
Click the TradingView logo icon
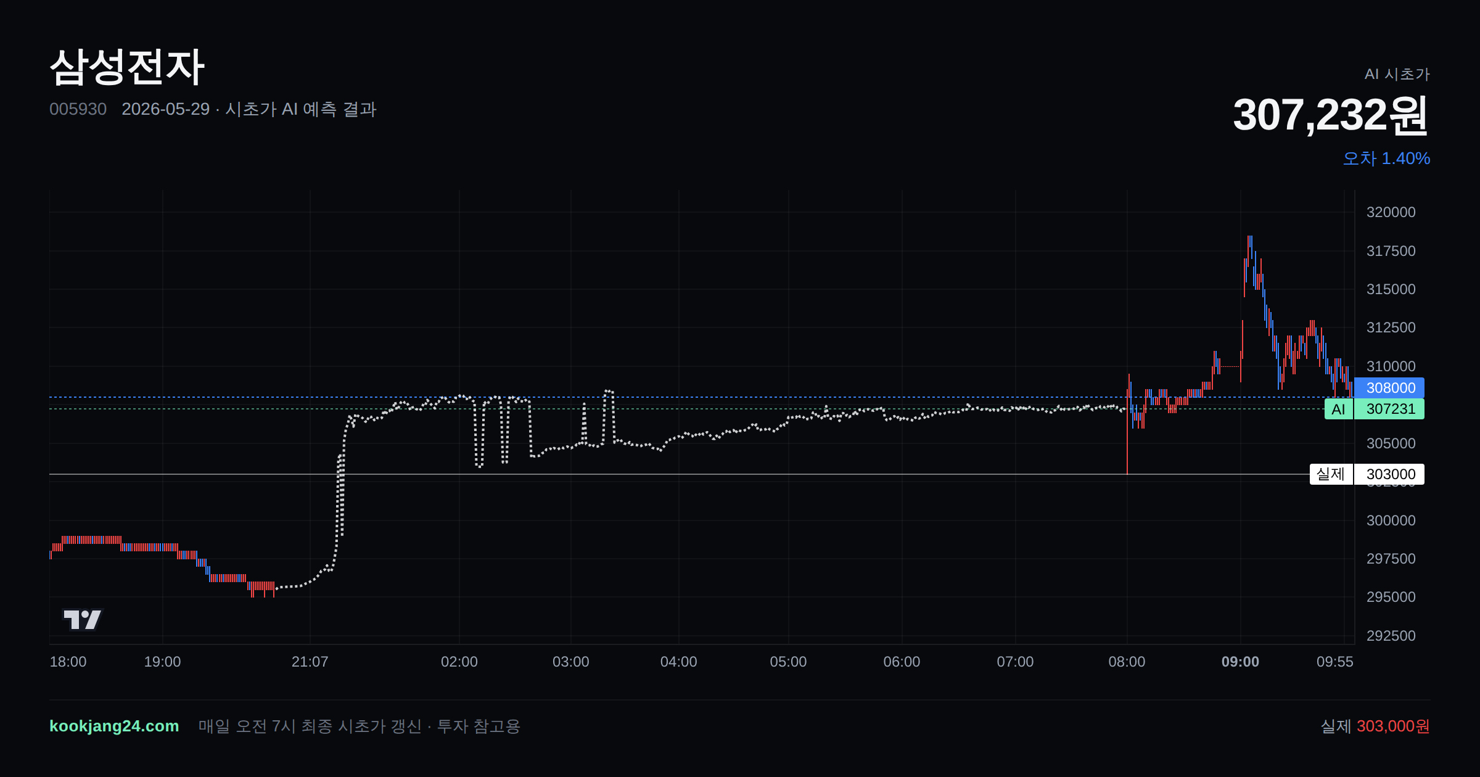pyautogui.click(x=82, y=619)
